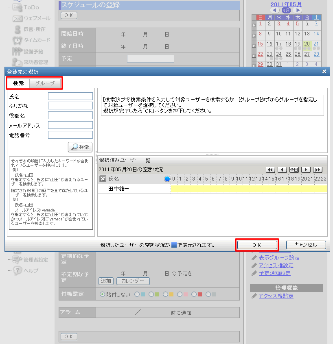Click pencil icon beside 表示グループ設定
This screenshot has width=333, height=344.
(x=254, y=258)
